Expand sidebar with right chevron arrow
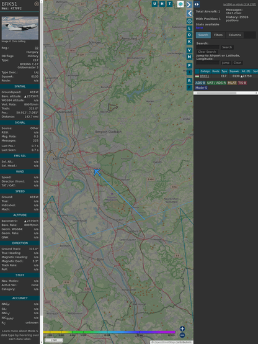This screenshot has height=344, width=258. [x=189, y=4]
